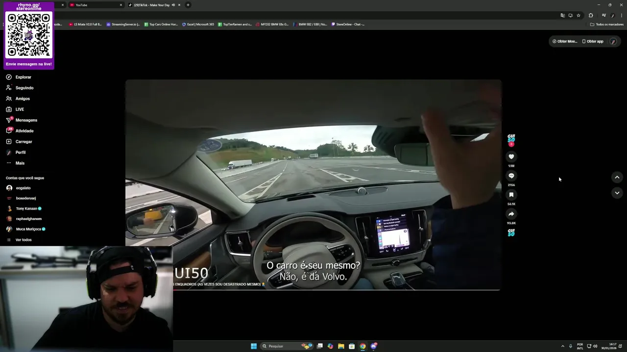This screenshot has width=627, height=352.
Task: Open StreamingServer.io bookmark
Action: coord(123,24)
